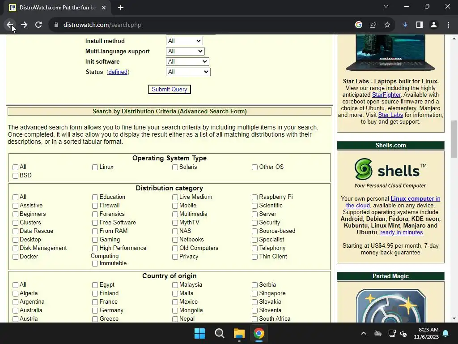
Task: Click the page vertical scrollbar thumb
Action: [454, 139]
